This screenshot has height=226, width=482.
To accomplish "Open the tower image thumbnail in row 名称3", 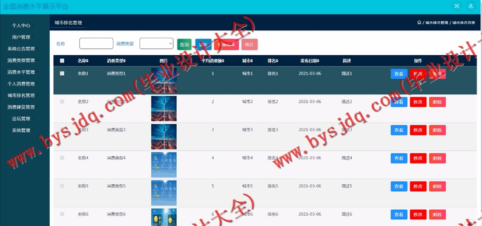I will 164,136.
